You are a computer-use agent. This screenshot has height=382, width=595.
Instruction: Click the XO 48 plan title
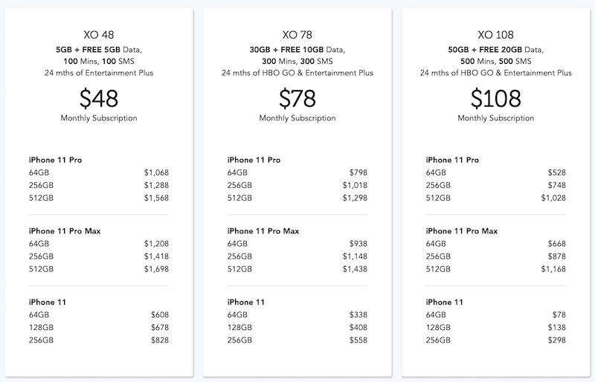coord(98,35)
